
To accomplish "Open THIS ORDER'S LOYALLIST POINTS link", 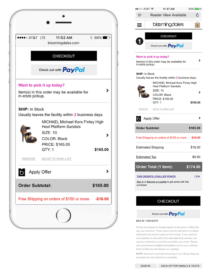I will tap(156, 176).
